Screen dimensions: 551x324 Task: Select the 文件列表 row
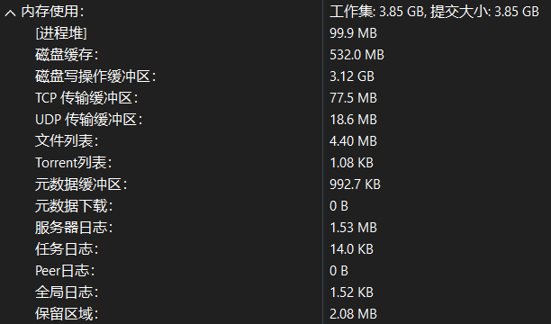point(275,141)
